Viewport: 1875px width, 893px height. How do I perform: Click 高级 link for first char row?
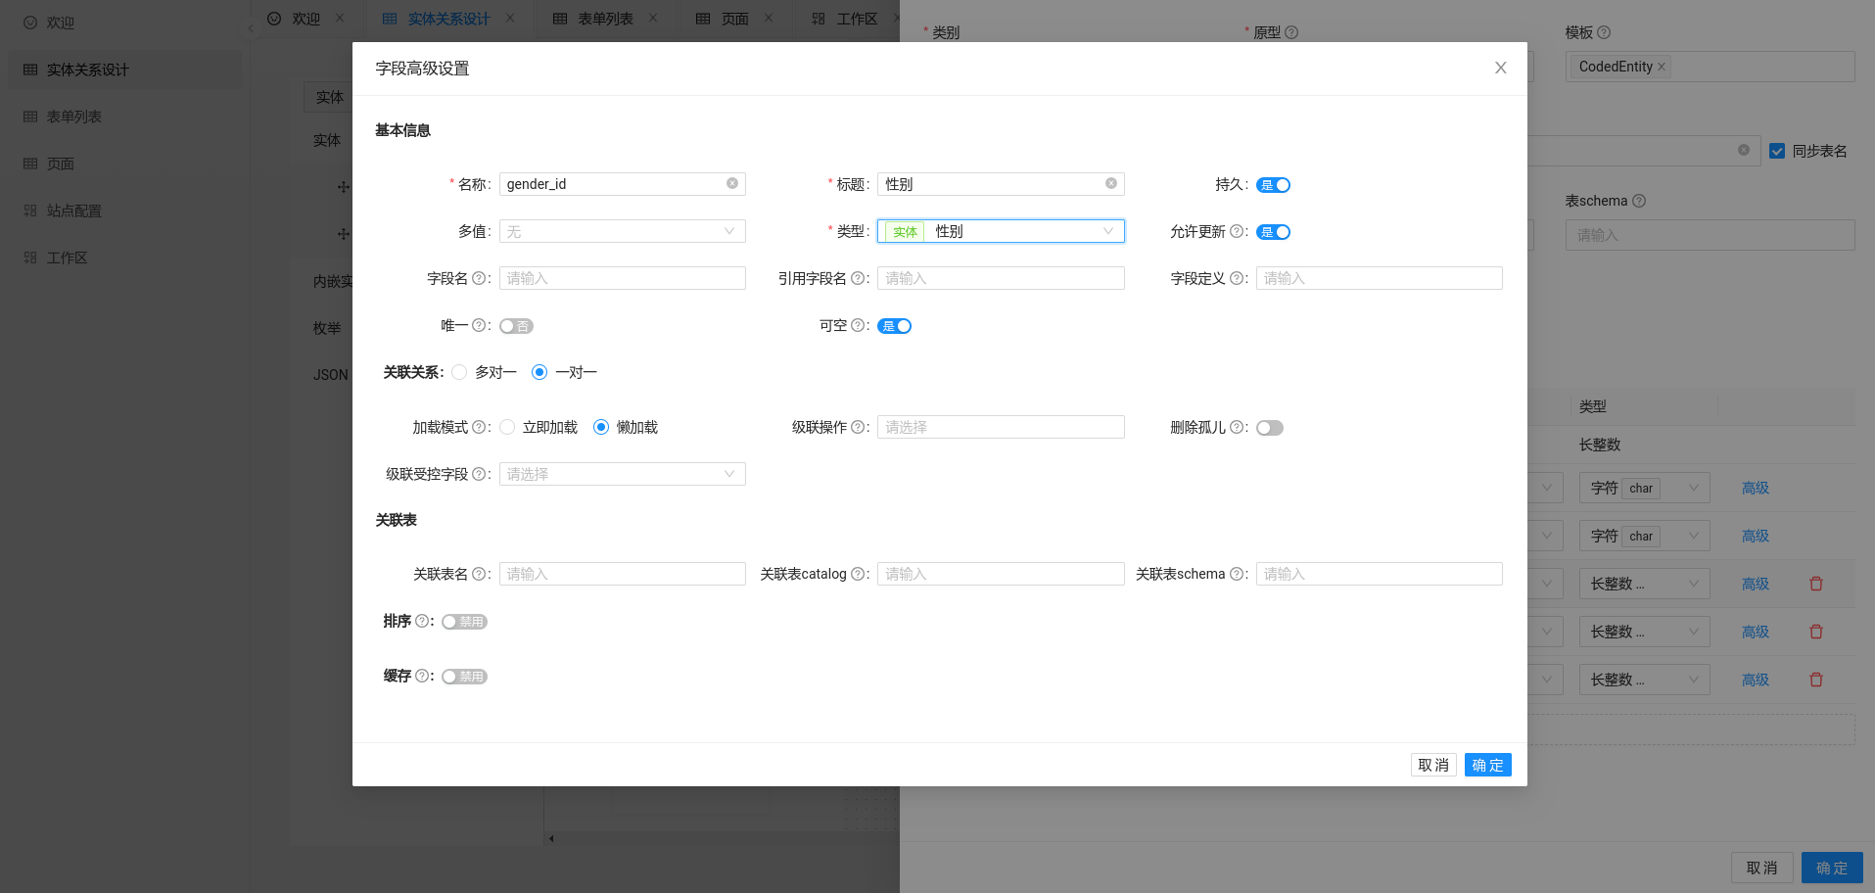tap(1756, 488)
